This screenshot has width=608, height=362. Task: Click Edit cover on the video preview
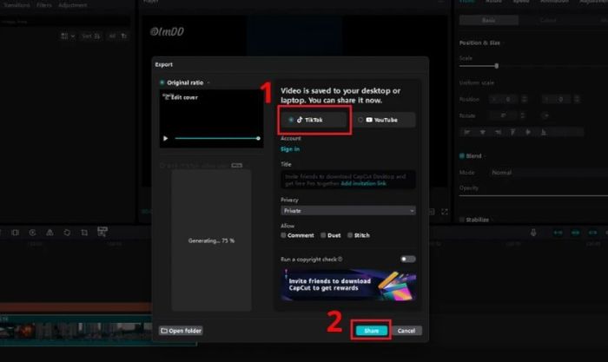pyautogui.click(x=182, y=97)
